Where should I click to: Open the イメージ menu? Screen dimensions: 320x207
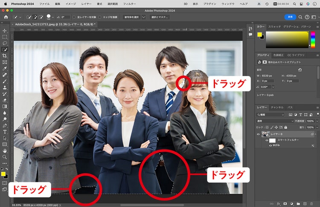click(70, 4)
